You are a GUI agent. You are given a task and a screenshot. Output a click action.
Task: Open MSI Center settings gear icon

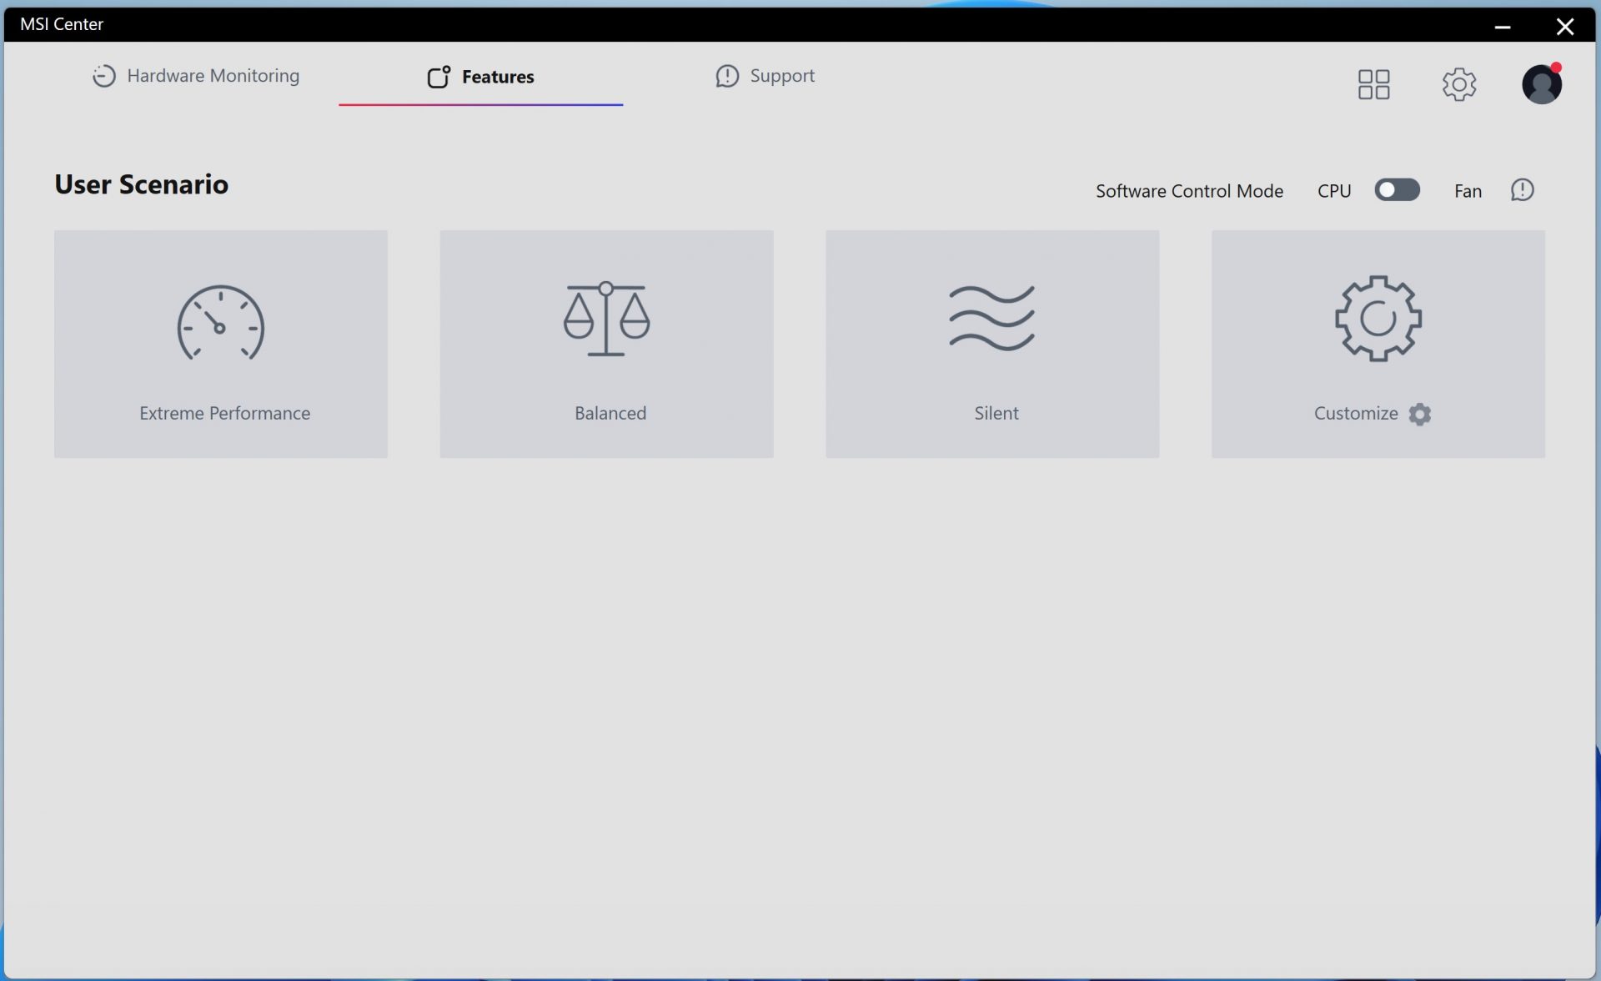1458,84
